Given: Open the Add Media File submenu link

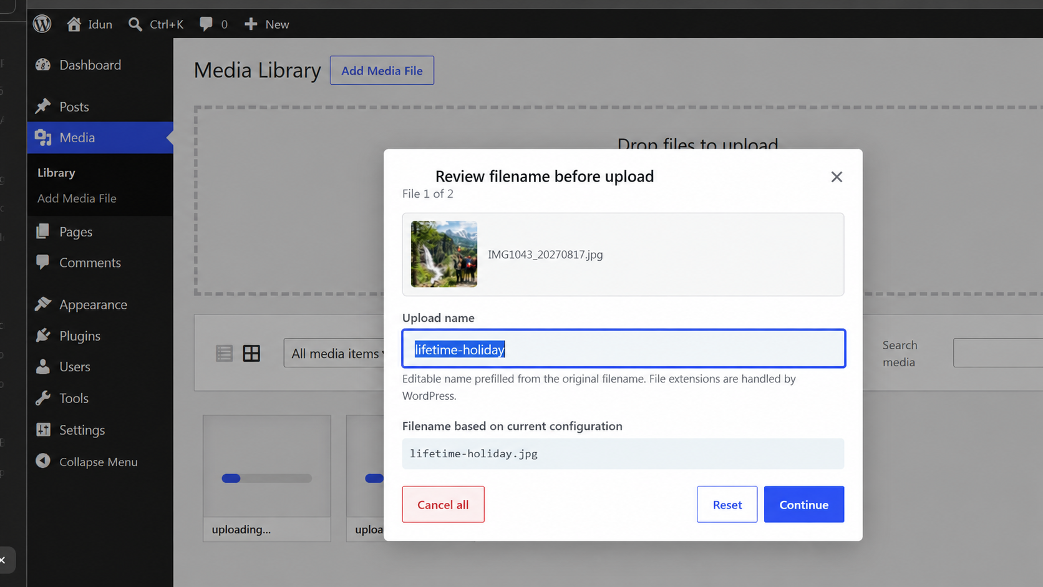Looking at the screenshot, I should click(77, 198).
